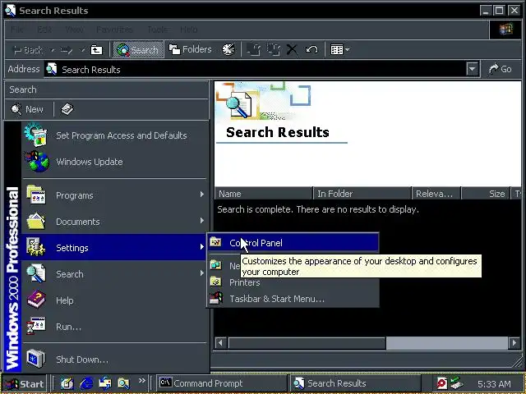Image resolution: width=526 pixels, height=394 pixels.
Task: Open the Documents submenu
Action: point(113,222)
